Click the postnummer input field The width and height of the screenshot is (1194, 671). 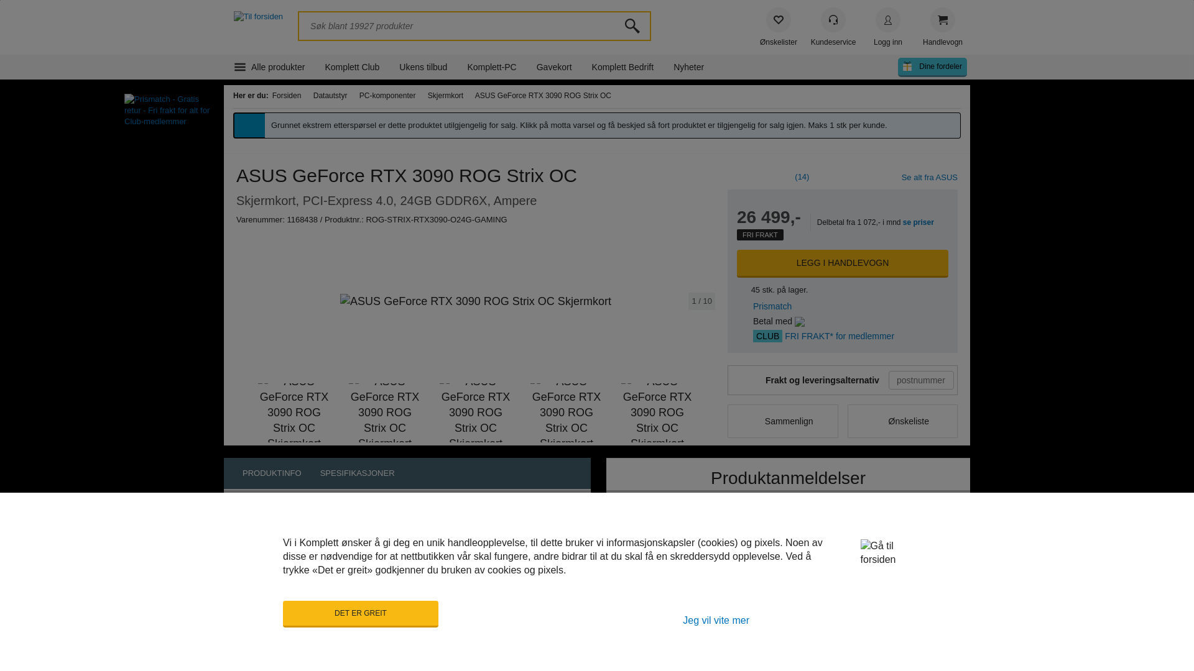920,380
